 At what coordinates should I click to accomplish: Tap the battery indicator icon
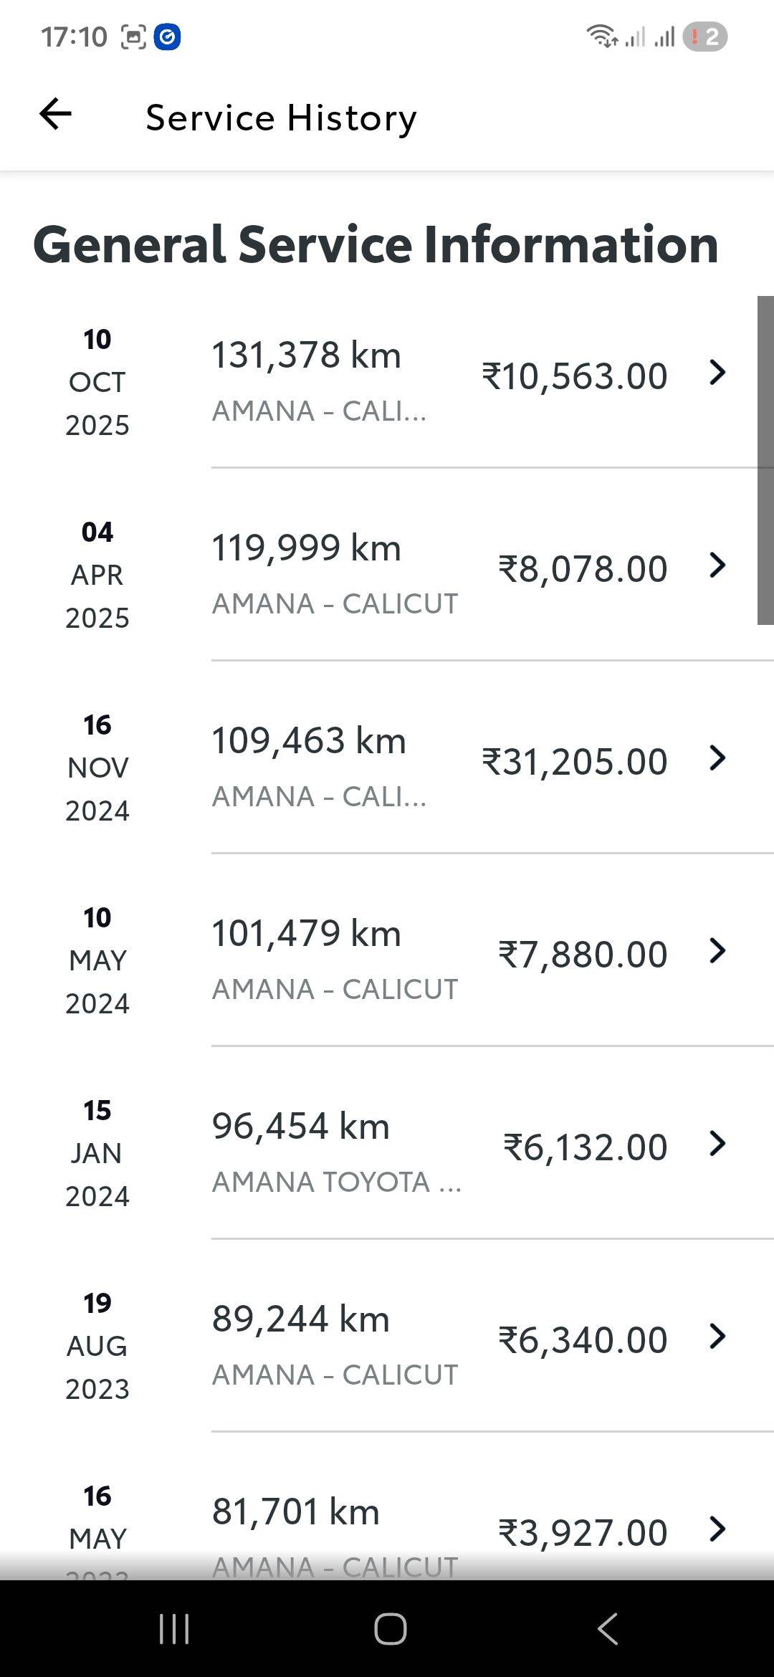tap(705, 37)
